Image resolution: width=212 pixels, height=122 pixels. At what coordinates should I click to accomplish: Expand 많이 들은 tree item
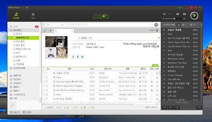[x=14, y=45]
